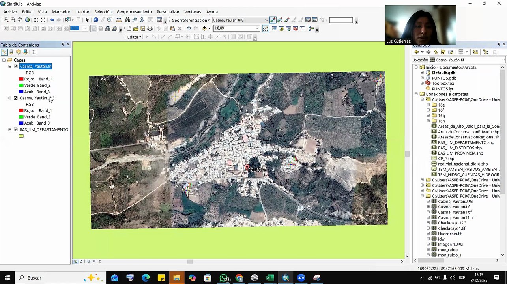The width and height of the screenshot is (507, 284).
Task: Save the map document
Action: click(143, 28)
